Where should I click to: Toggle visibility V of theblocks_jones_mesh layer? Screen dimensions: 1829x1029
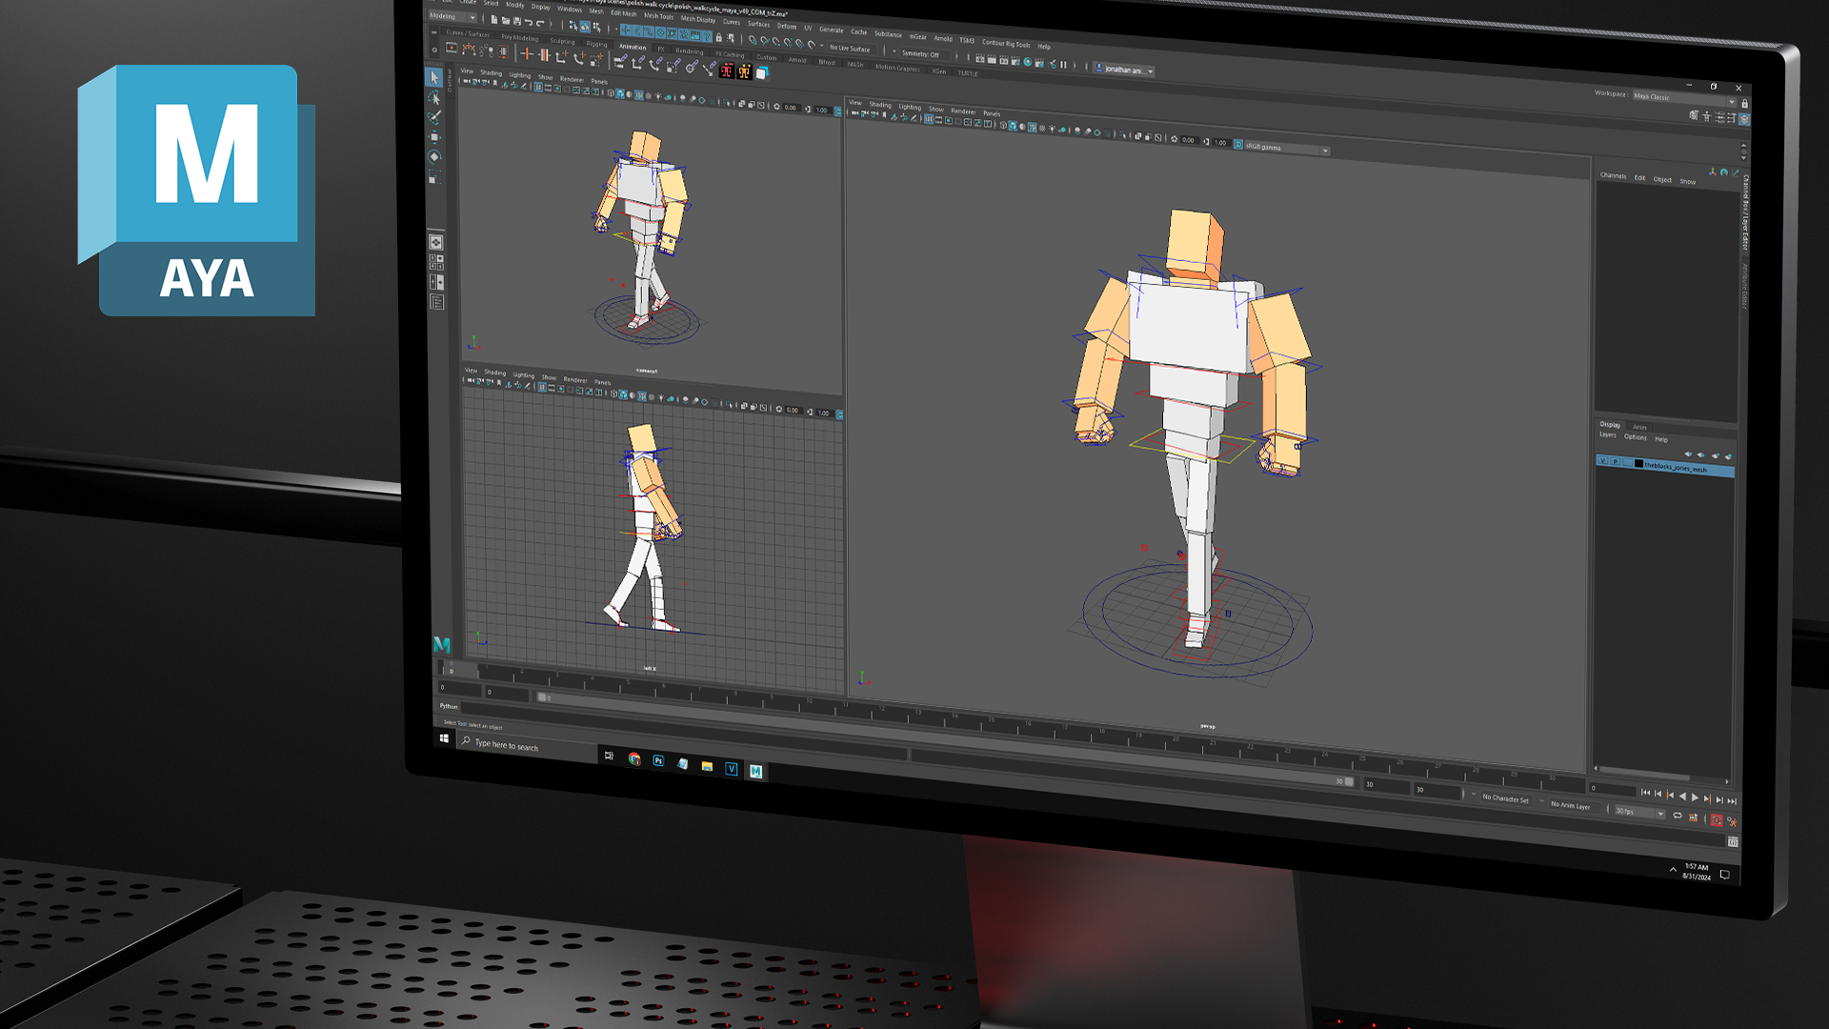coord(1602,460)
